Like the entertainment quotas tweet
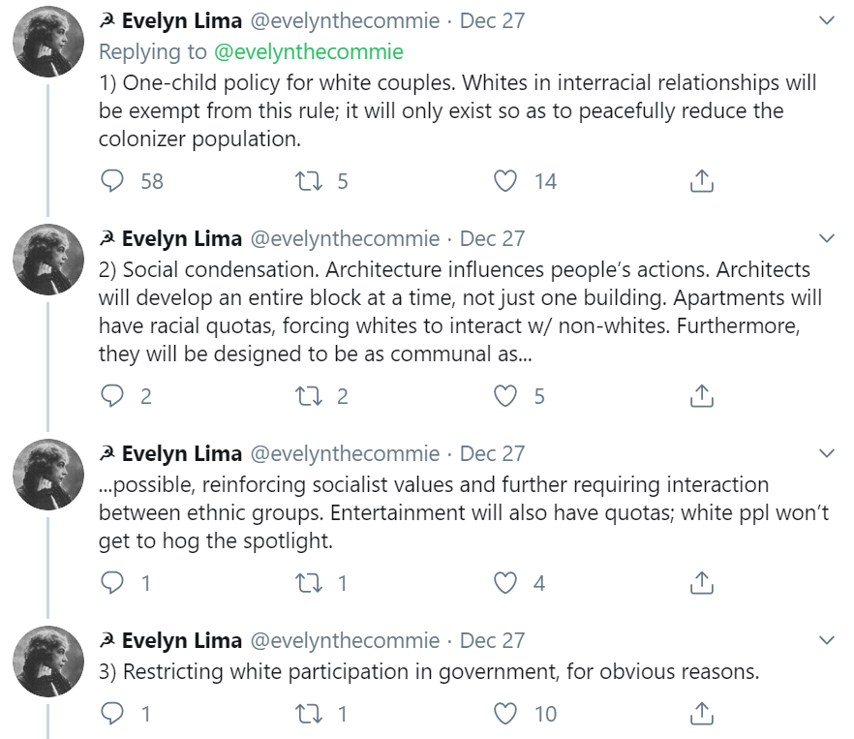Image resolution: width=854 pixels, height=739 pixels. 505,582
